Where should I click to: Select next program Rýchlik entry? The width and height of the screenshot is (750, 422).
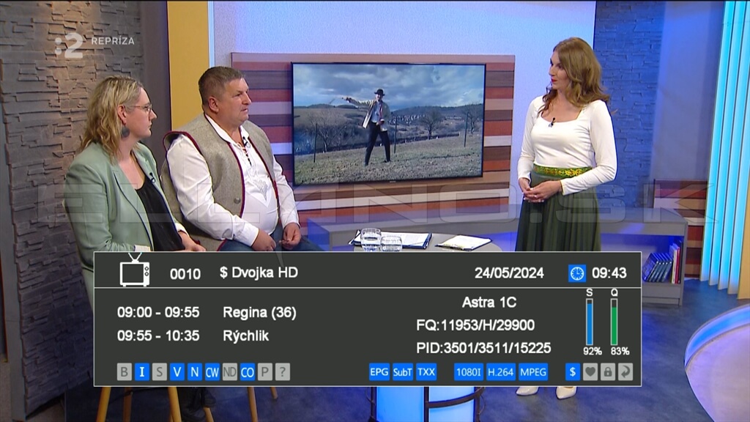(x=193, y=336)
